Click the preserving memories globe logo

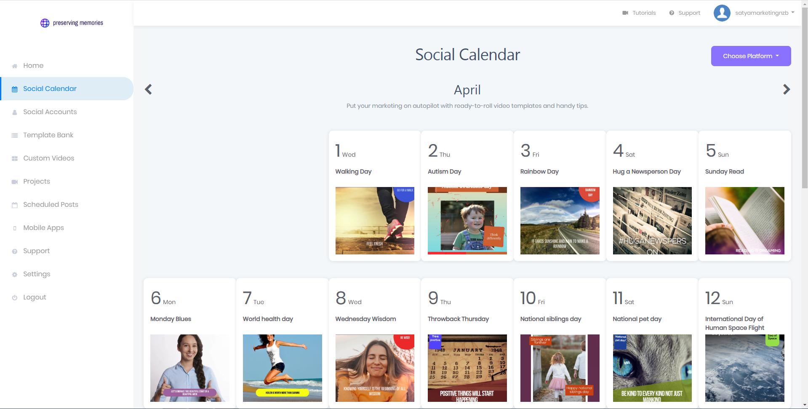[45, 23]
